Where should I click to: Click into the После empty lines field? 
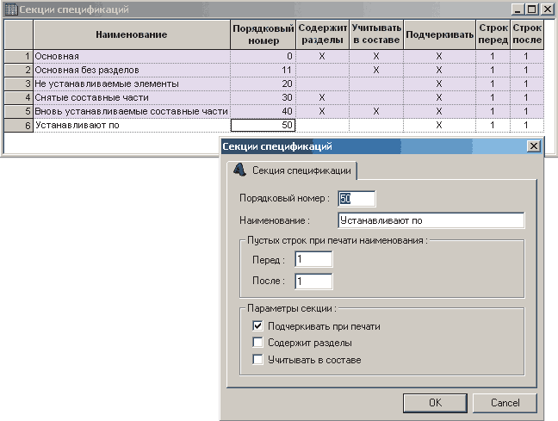pos(313,282)
